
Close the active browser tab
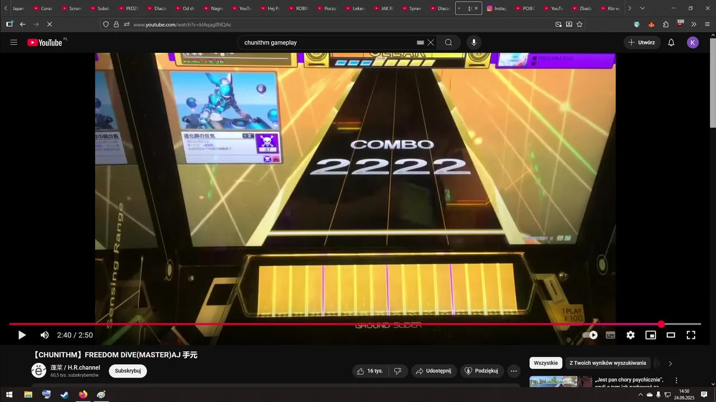(476, 8)
